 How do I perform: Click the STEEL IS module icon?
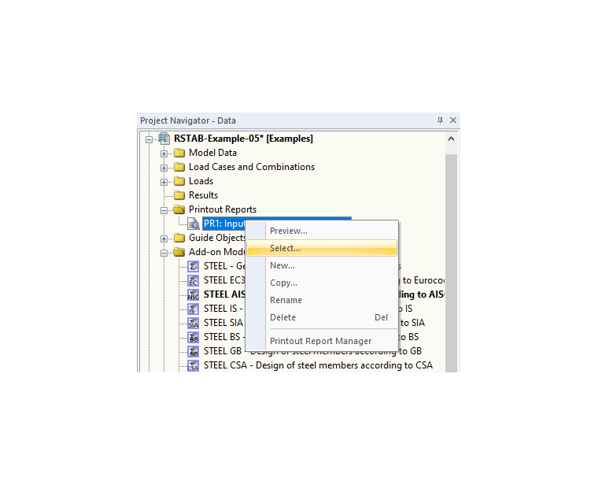194,309
